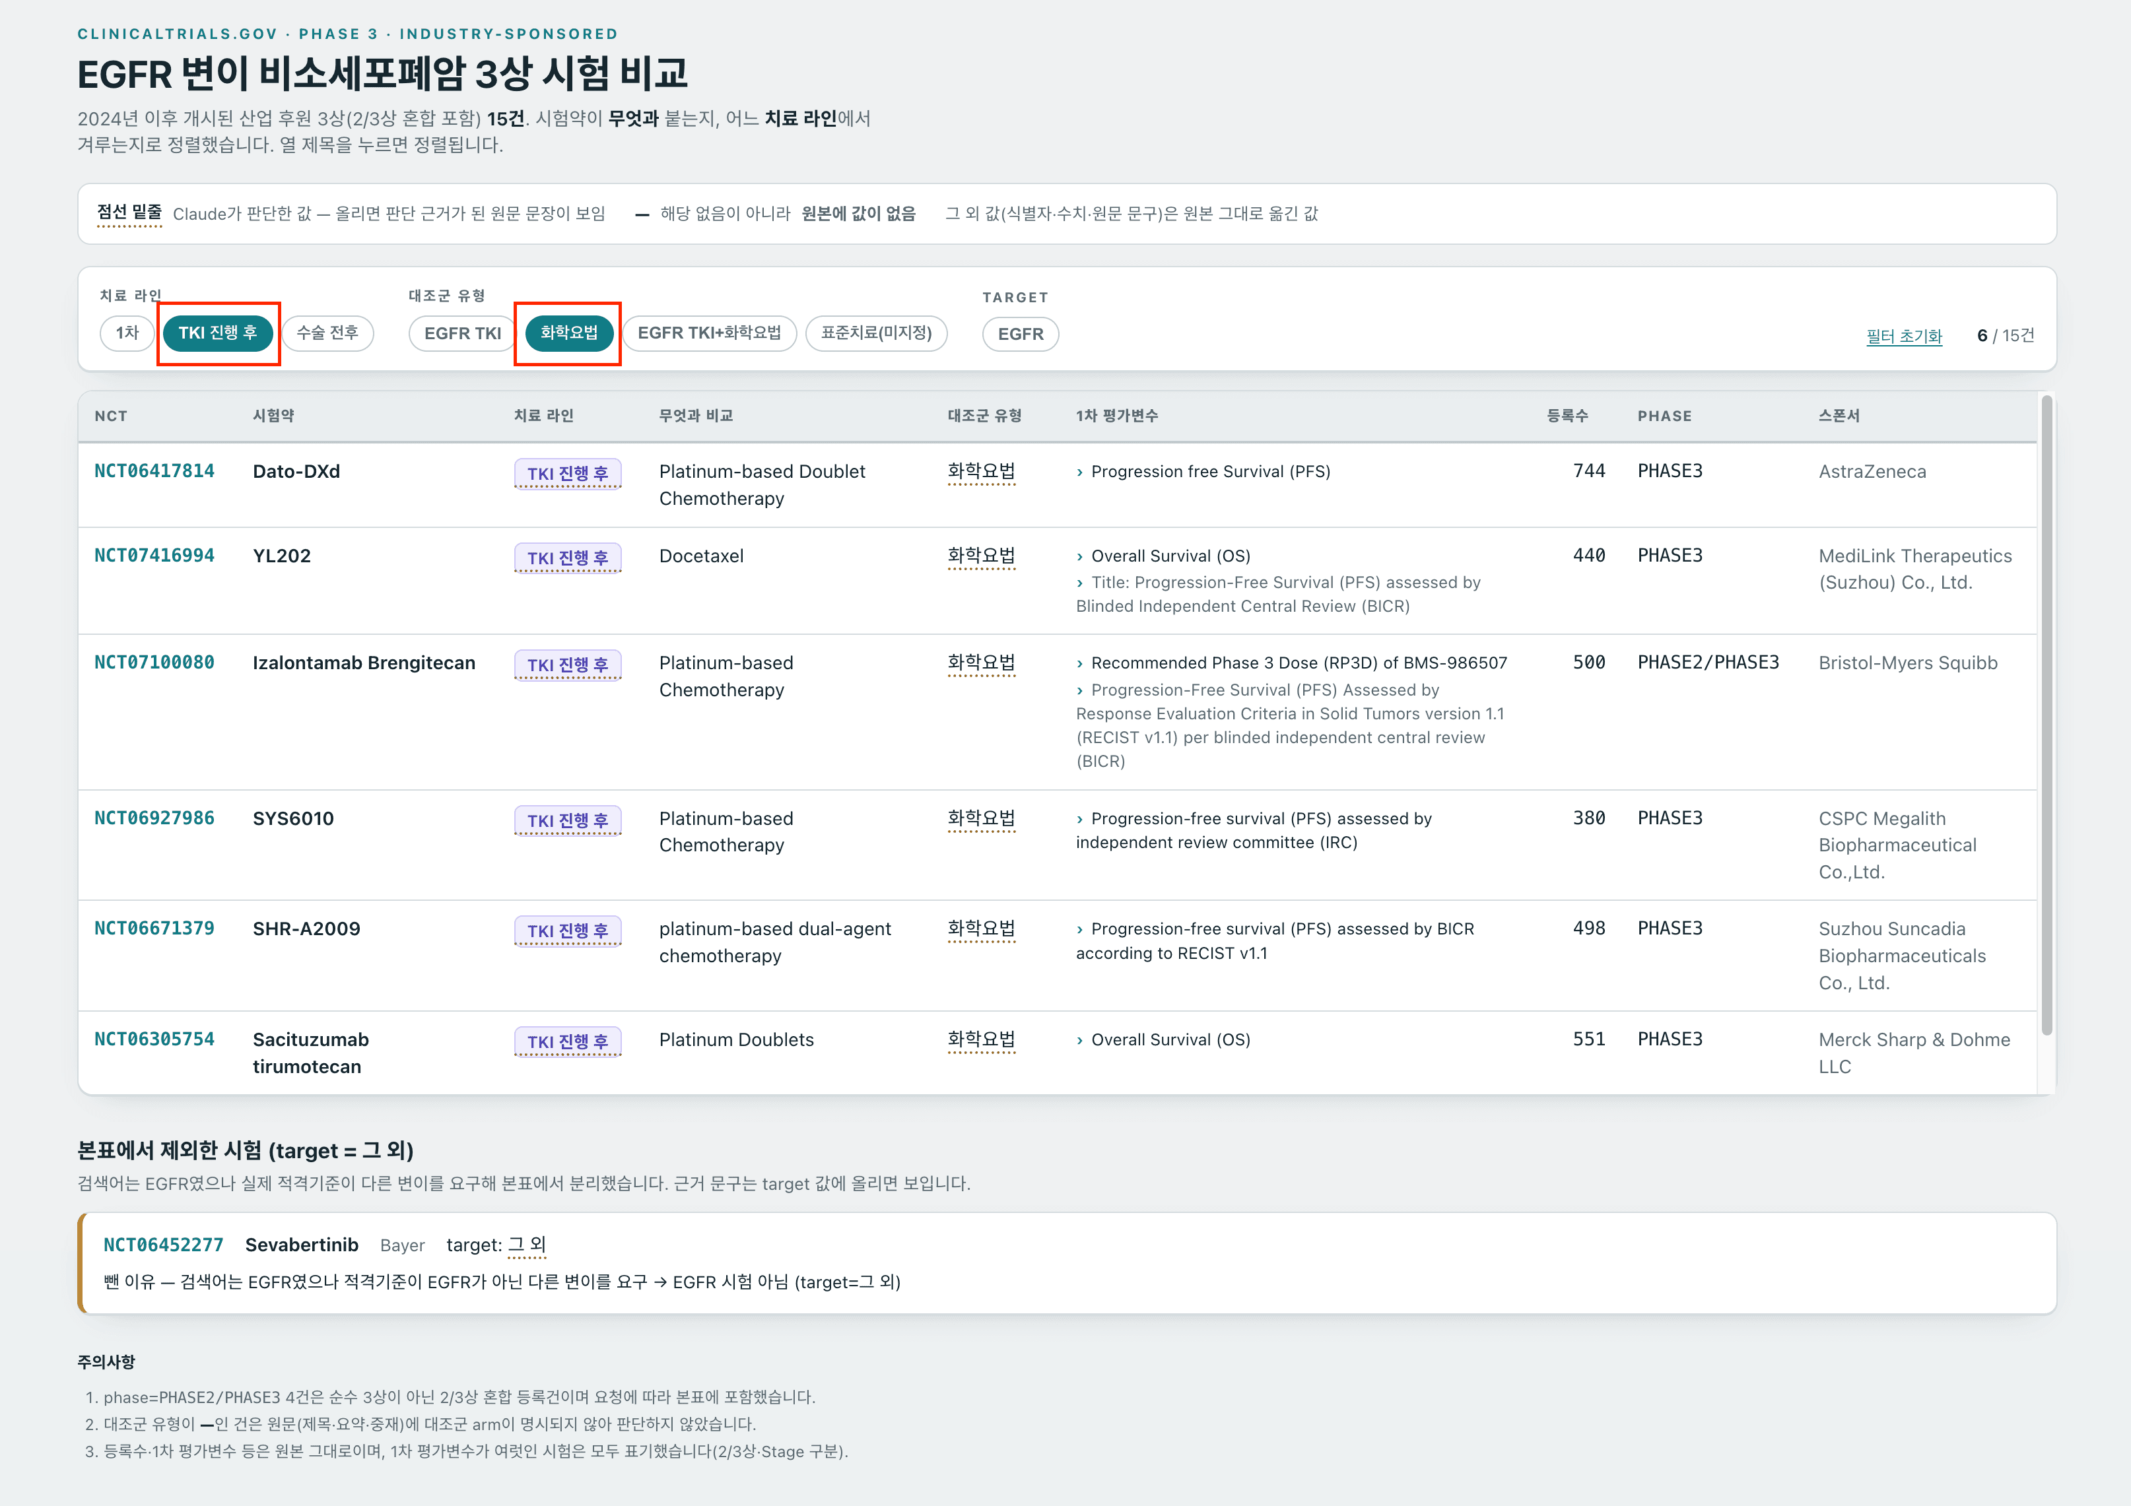Click the Izalontamab Brengitecan drug name
The width and height of the screenshot is (2131, 1506).
click(x=364, y=663)
